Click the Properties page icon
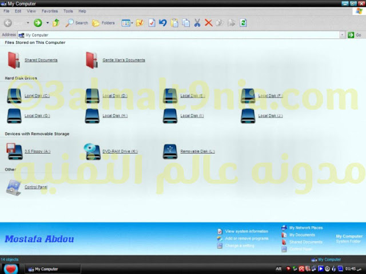 click(x=152, y=23)
